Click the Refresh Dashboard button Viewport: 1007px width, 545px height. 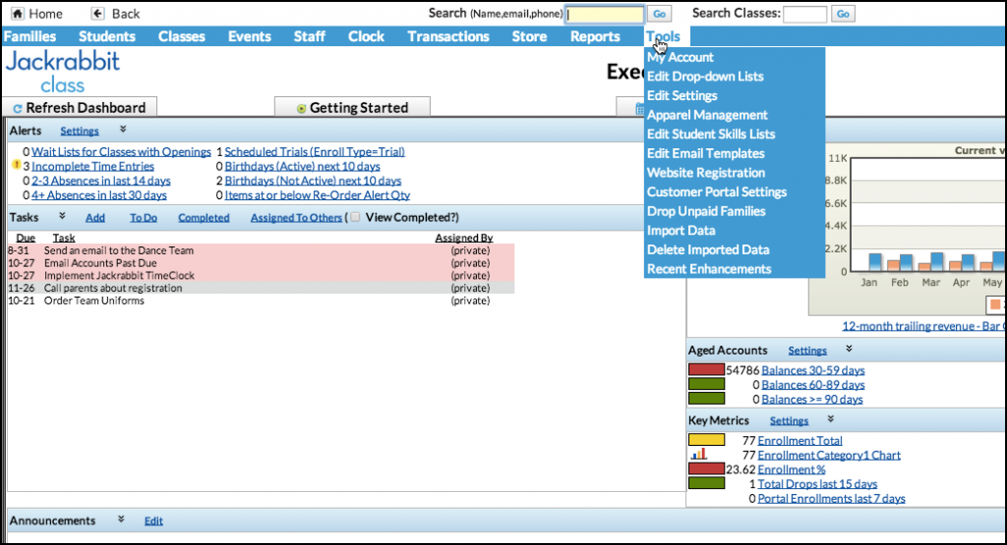click(80, 107)
